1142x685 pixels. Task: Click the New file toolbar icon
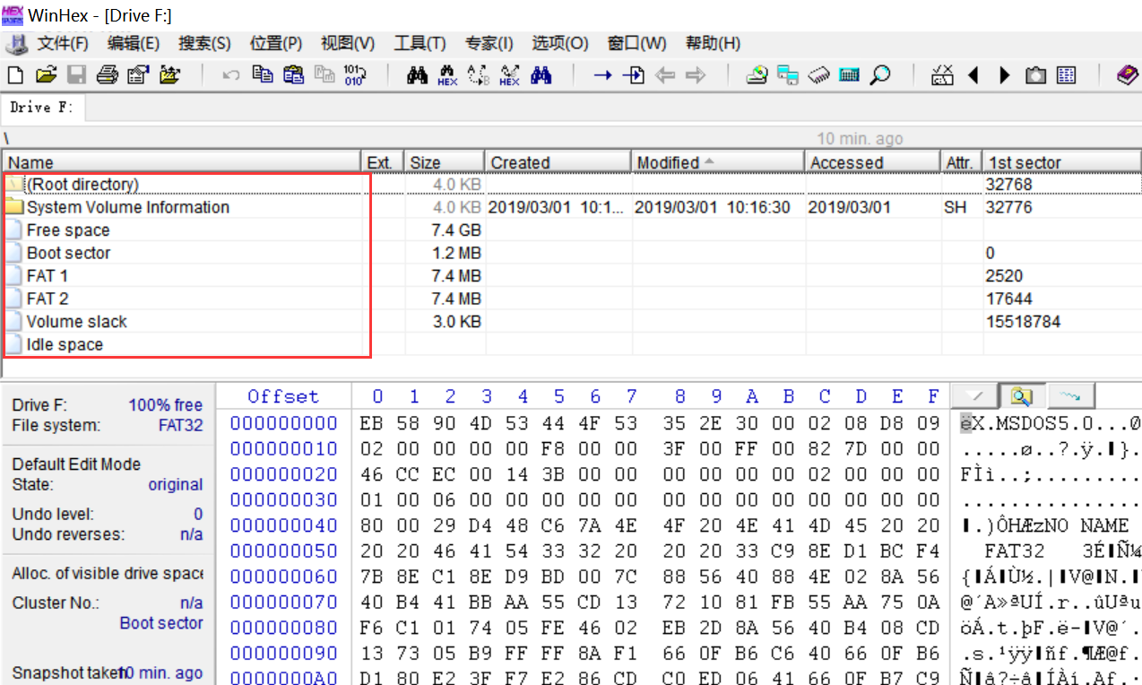(14, 75)
